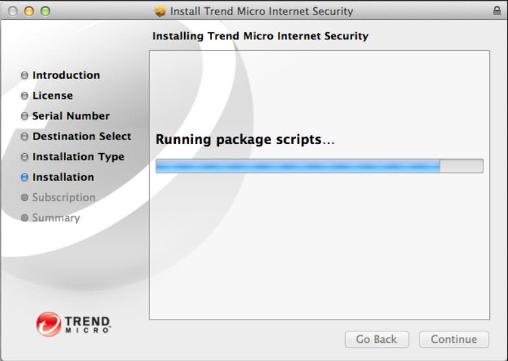Click the installation progress bar
This screenshot has width=508, height=361.
[x=319, y=166]
